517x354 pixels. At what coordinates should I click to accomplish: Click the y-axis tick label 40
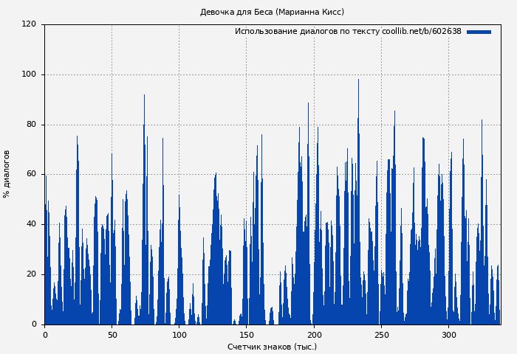pos(31,224)
